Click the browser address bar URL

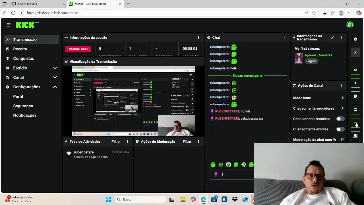(52, 13)
